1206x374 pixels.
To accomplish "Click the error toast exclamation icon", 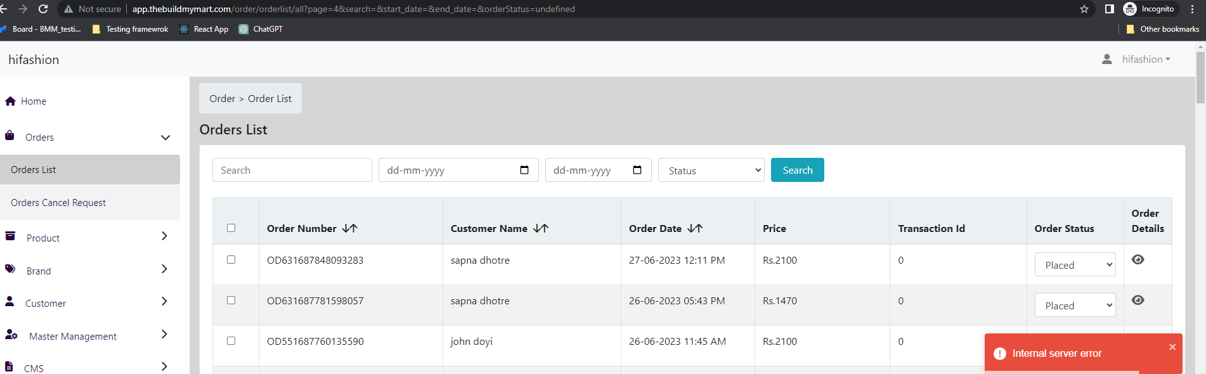I will pos(1000,354).
